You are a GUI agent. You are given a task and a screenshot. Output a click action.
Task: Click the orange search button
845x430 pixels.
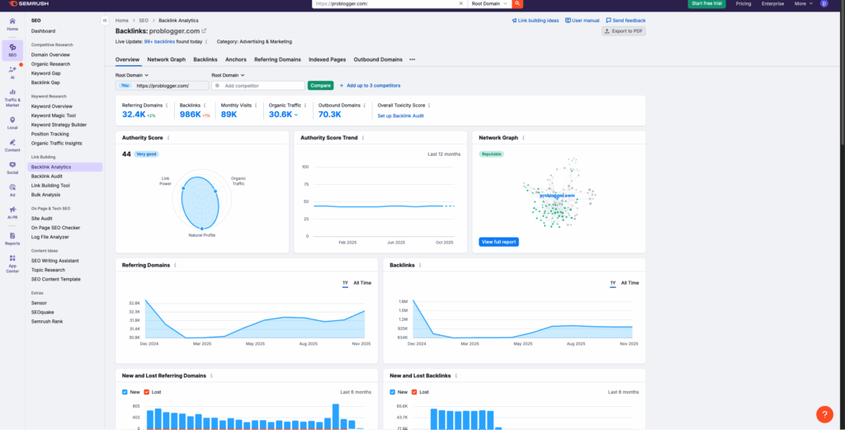pos(517,3)
